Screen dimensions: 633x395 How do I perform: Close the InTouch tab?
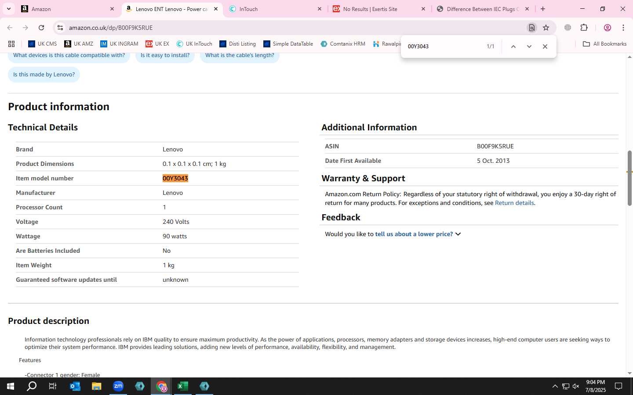(320, 9)
